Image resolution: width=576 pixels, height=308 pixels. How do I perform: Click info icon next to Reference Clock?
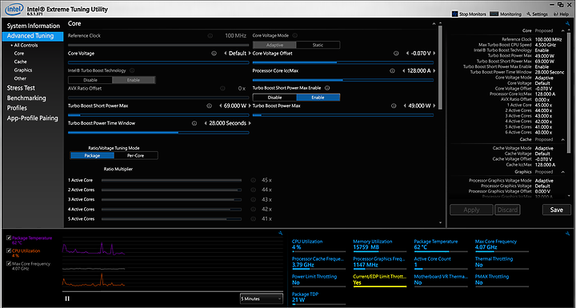point(210,36)
